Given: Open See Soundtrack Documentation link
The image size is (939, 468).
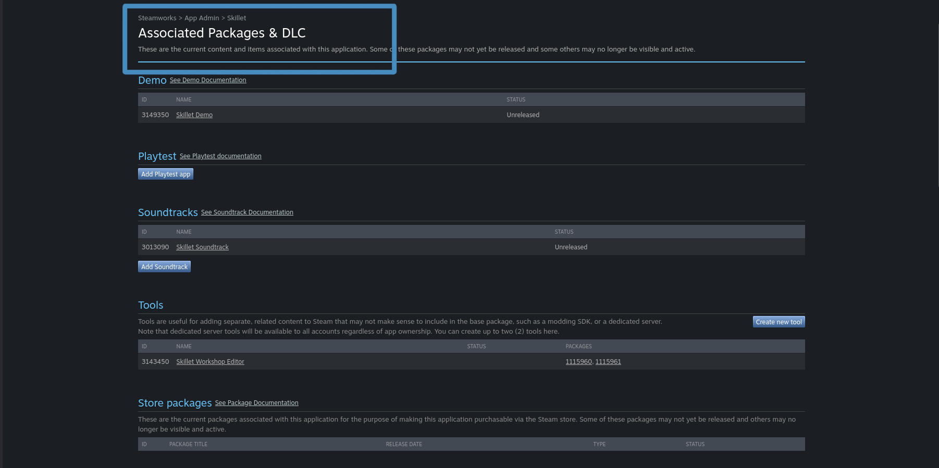Looking at the screenshot, I should (x=247, y=212).
